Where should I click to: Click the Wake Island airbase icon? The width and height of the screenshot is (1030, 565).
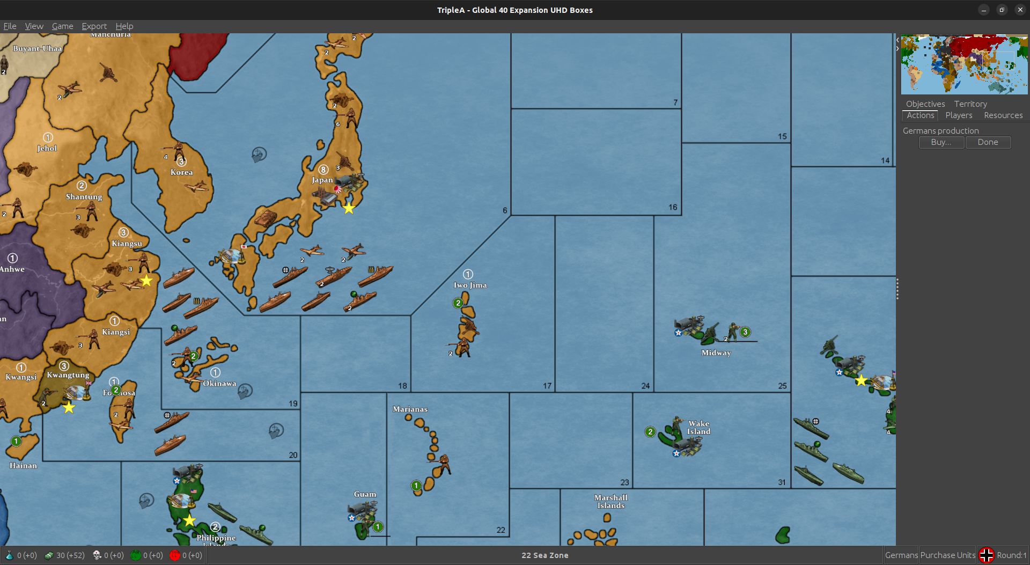[x=687, y=446]
